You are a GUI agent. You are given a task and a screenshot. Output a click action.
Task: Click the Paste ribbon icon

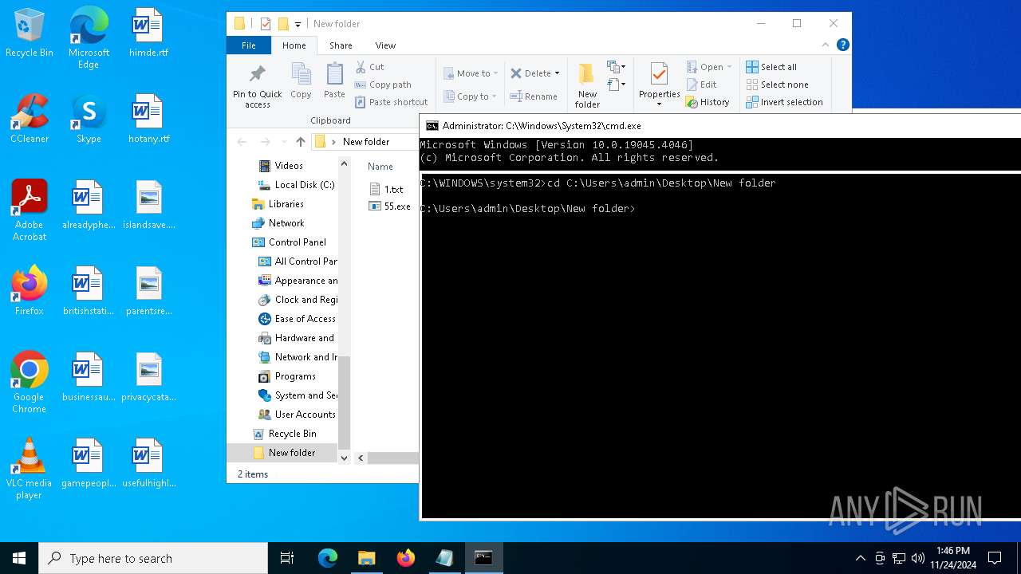[x=334, y=81]
